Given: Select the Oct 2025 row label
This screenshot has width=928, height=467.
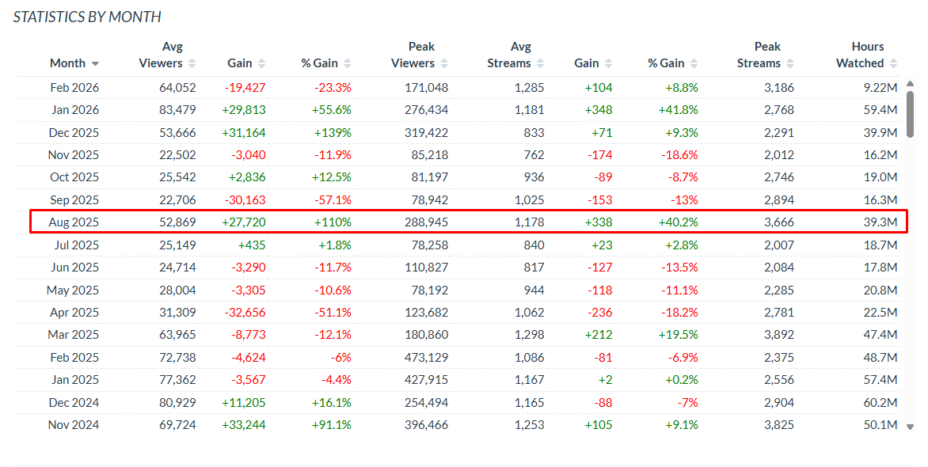Looking at the screenshot, I should click(74, 177).
